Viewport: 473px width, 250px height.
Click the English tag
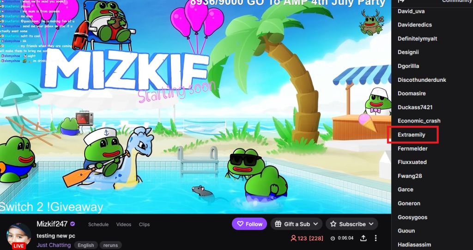pyautogui.click(x=86, y=245)
